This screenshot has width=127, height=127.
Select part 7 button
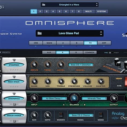(72, 12)
